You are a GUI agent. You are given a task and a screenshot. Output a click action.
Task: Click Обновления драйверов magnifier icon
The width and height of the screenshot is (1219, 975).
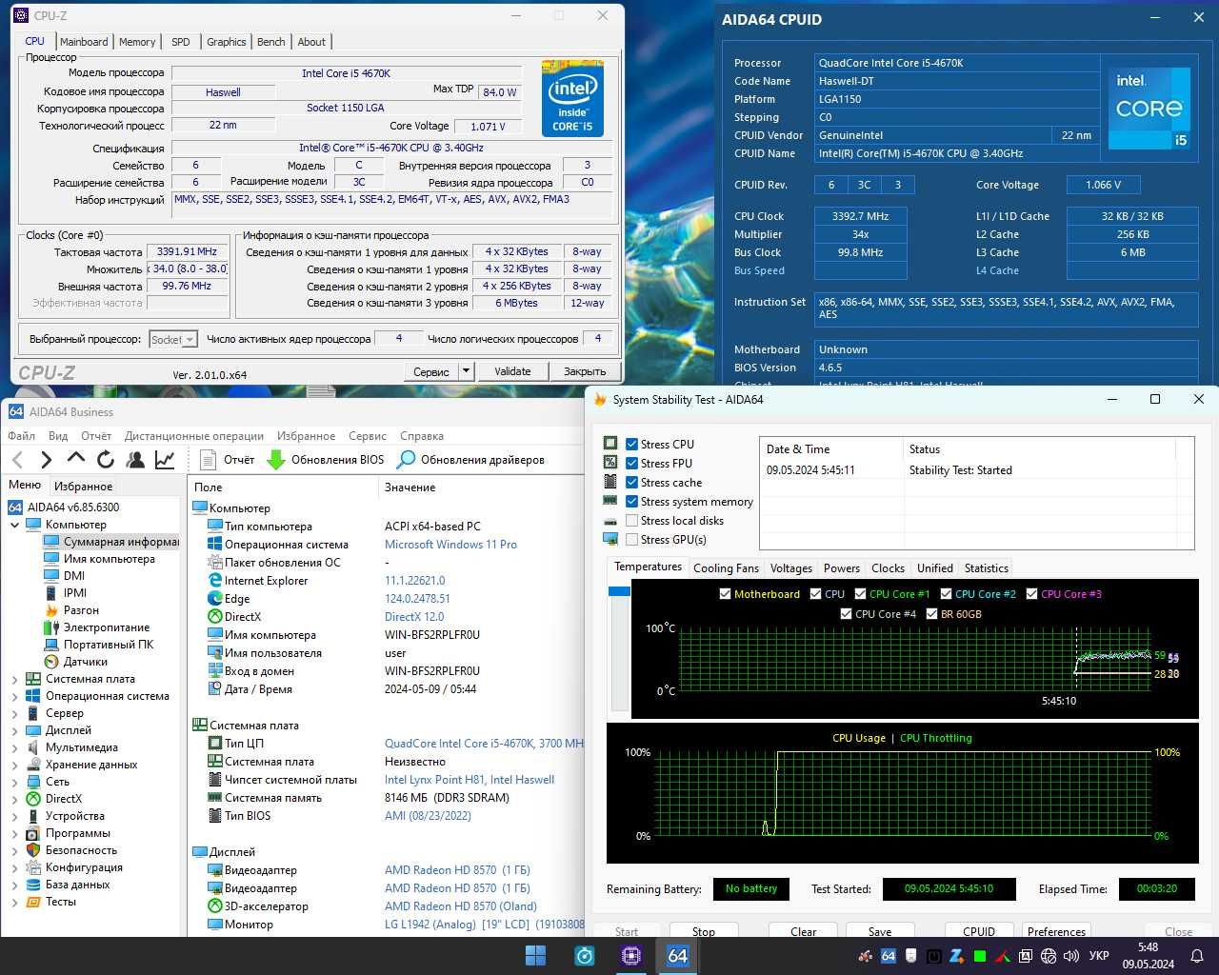[x=407, y=460]
